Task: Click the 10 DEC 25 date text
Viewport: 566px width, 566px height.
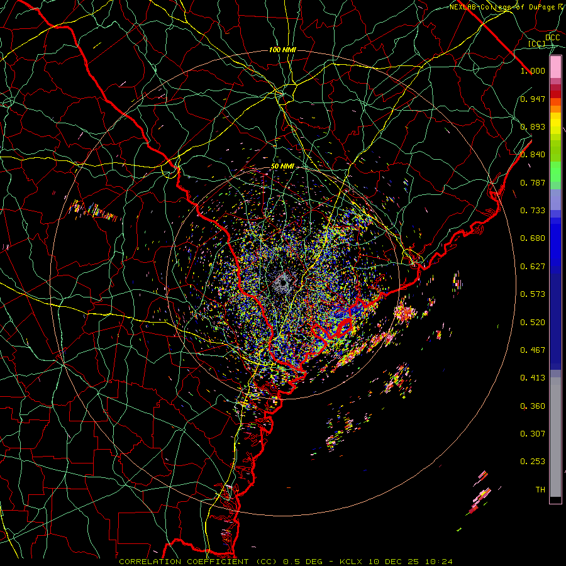Action: pyautogui.click(x=394, y=562)
